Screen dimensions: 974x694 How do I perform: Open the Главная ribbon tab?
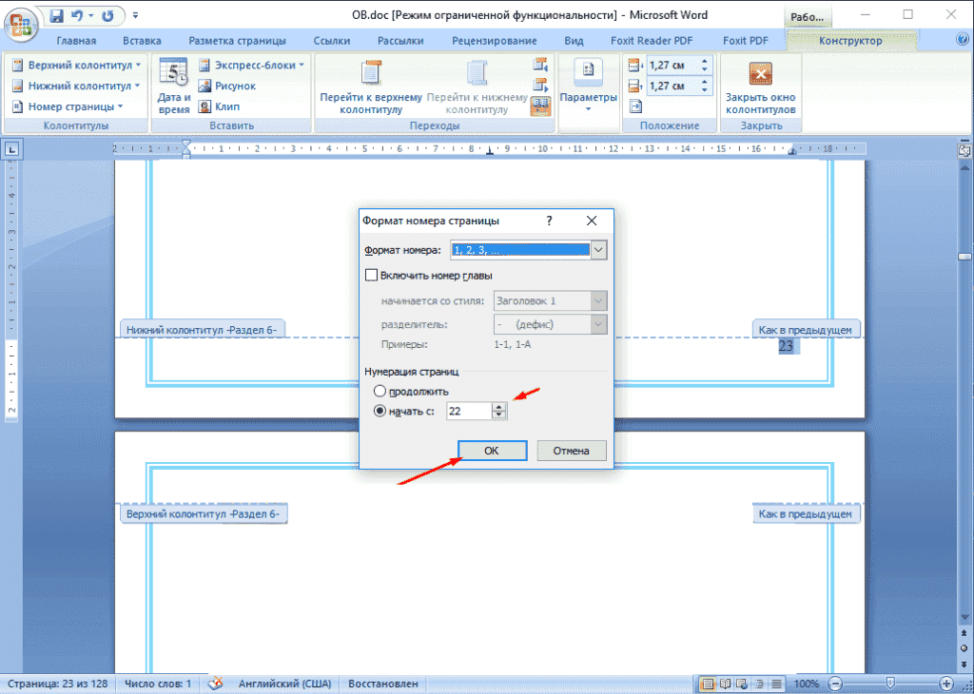click(x=76, y=41)
